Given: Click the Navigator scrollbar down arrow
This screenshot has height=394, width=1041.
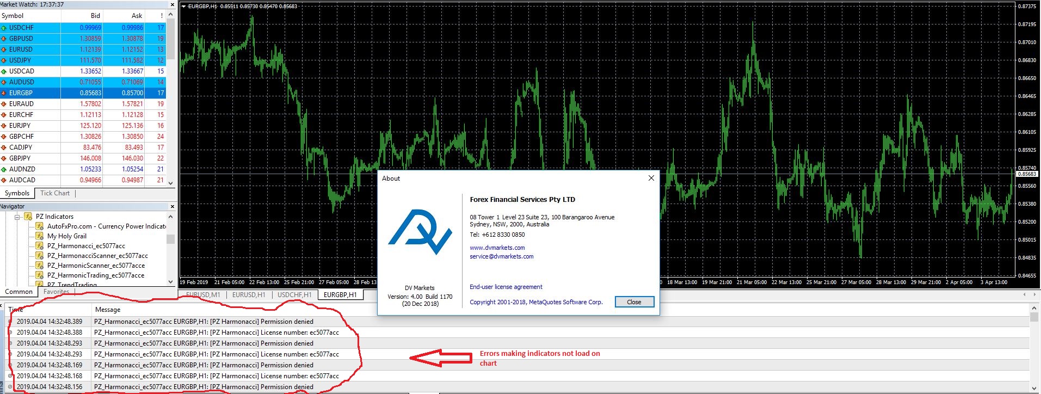Looking at the screenshot, I should tap(170, 282).
